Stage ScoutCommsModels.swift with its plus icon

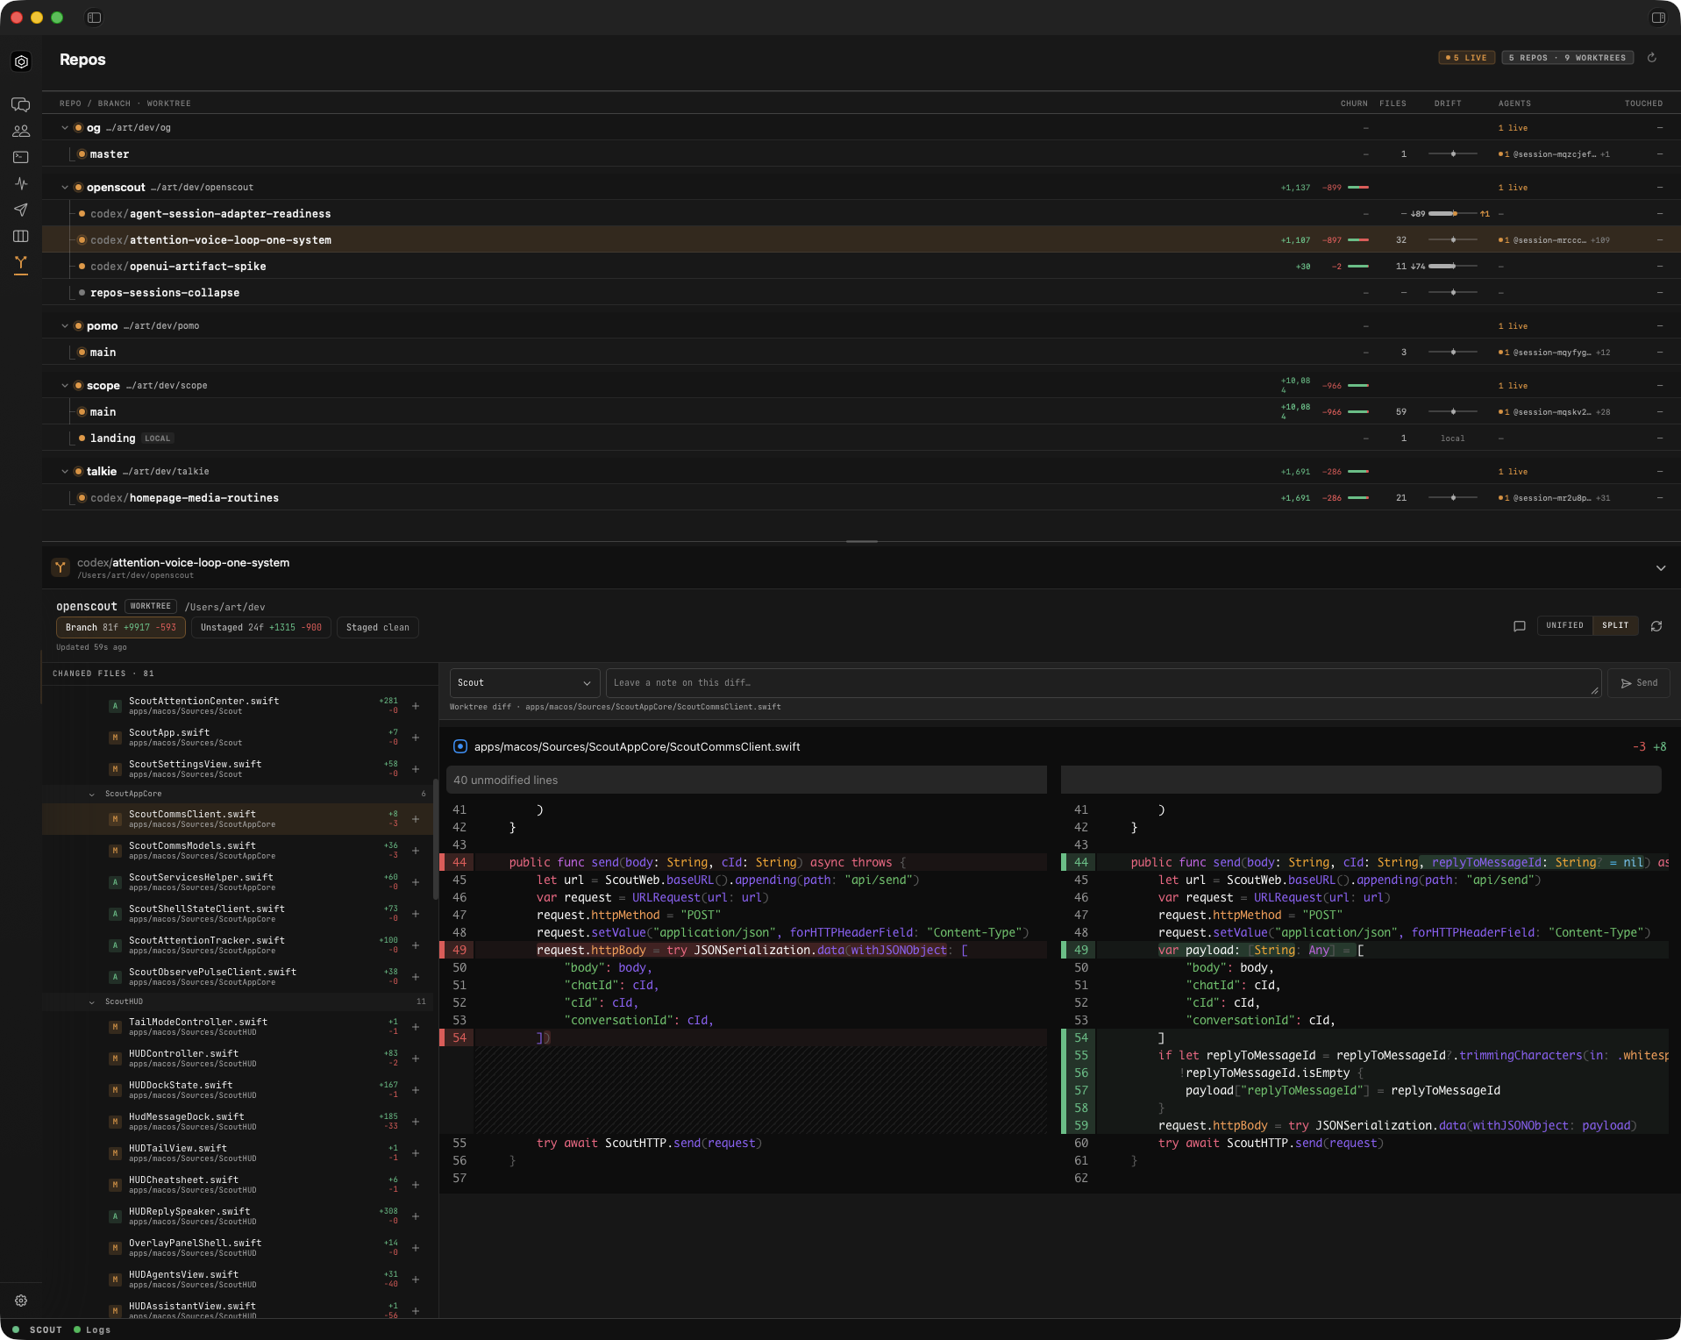coord(416,851)
